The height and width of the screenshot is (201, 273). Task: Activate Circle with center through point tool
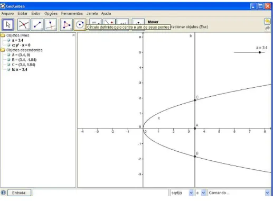click(80, 24)
